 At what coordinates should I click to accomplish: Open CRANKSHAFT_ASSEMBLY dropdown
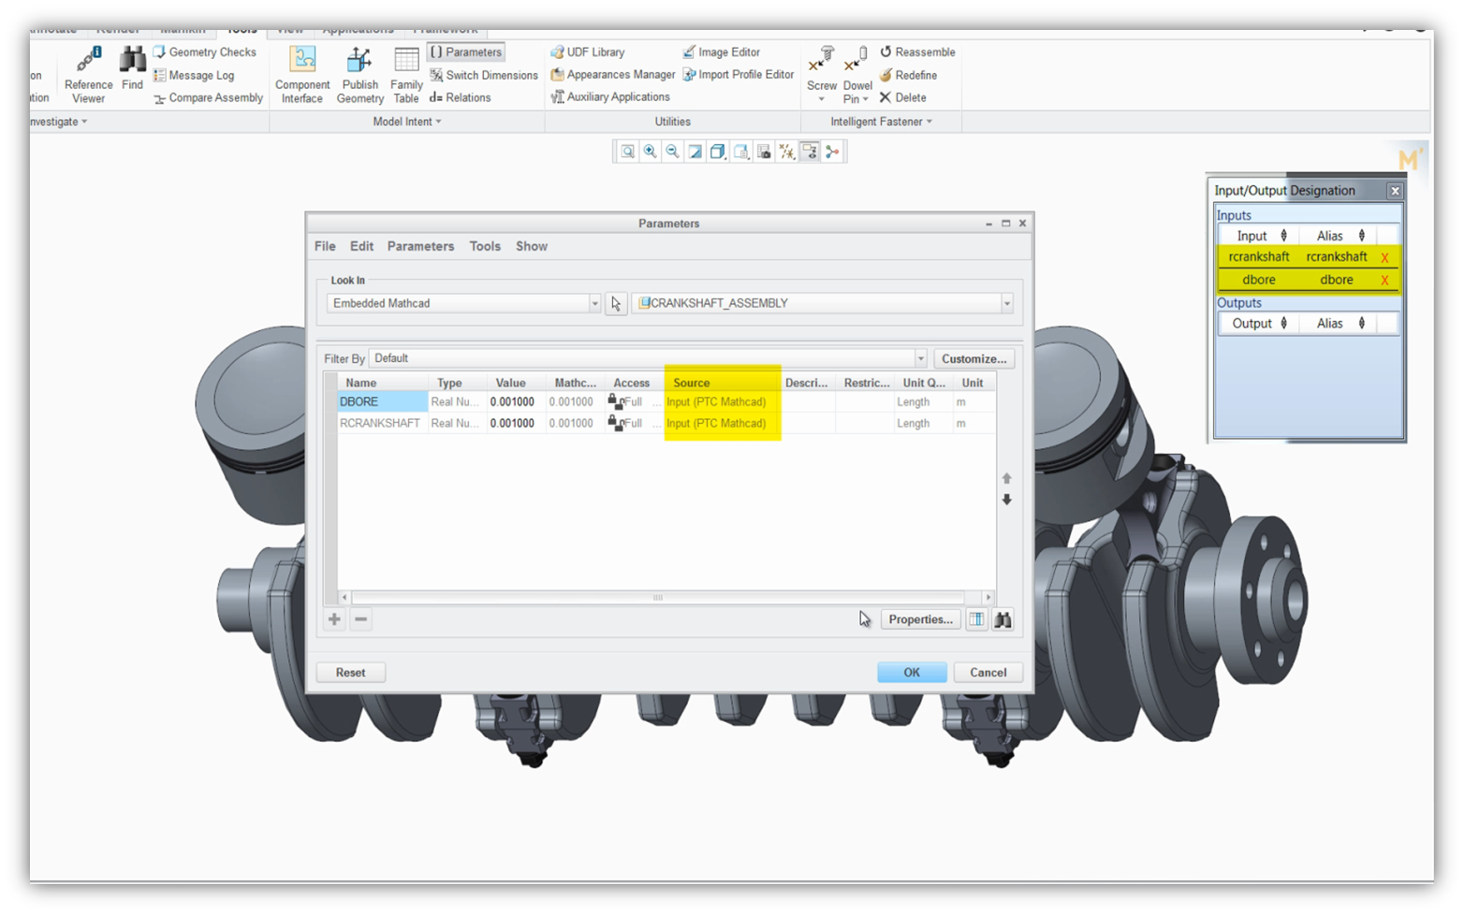pos(1007,303)
